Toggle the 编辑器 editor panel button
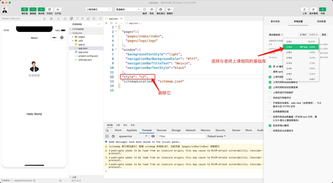This screenshot has width=333, height=183. 33,9
